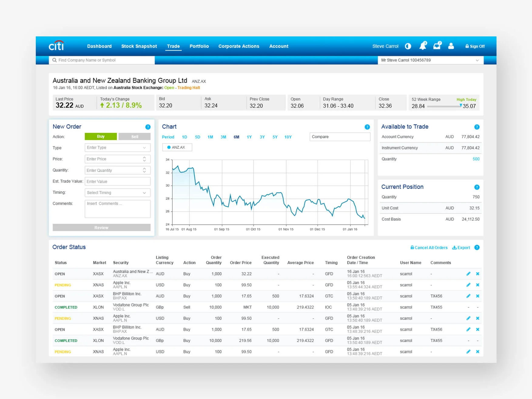The height and width of the screenshot is (399, 532).
Task: Switch to the Portfolio tab
Action: (x=199, y=46)
